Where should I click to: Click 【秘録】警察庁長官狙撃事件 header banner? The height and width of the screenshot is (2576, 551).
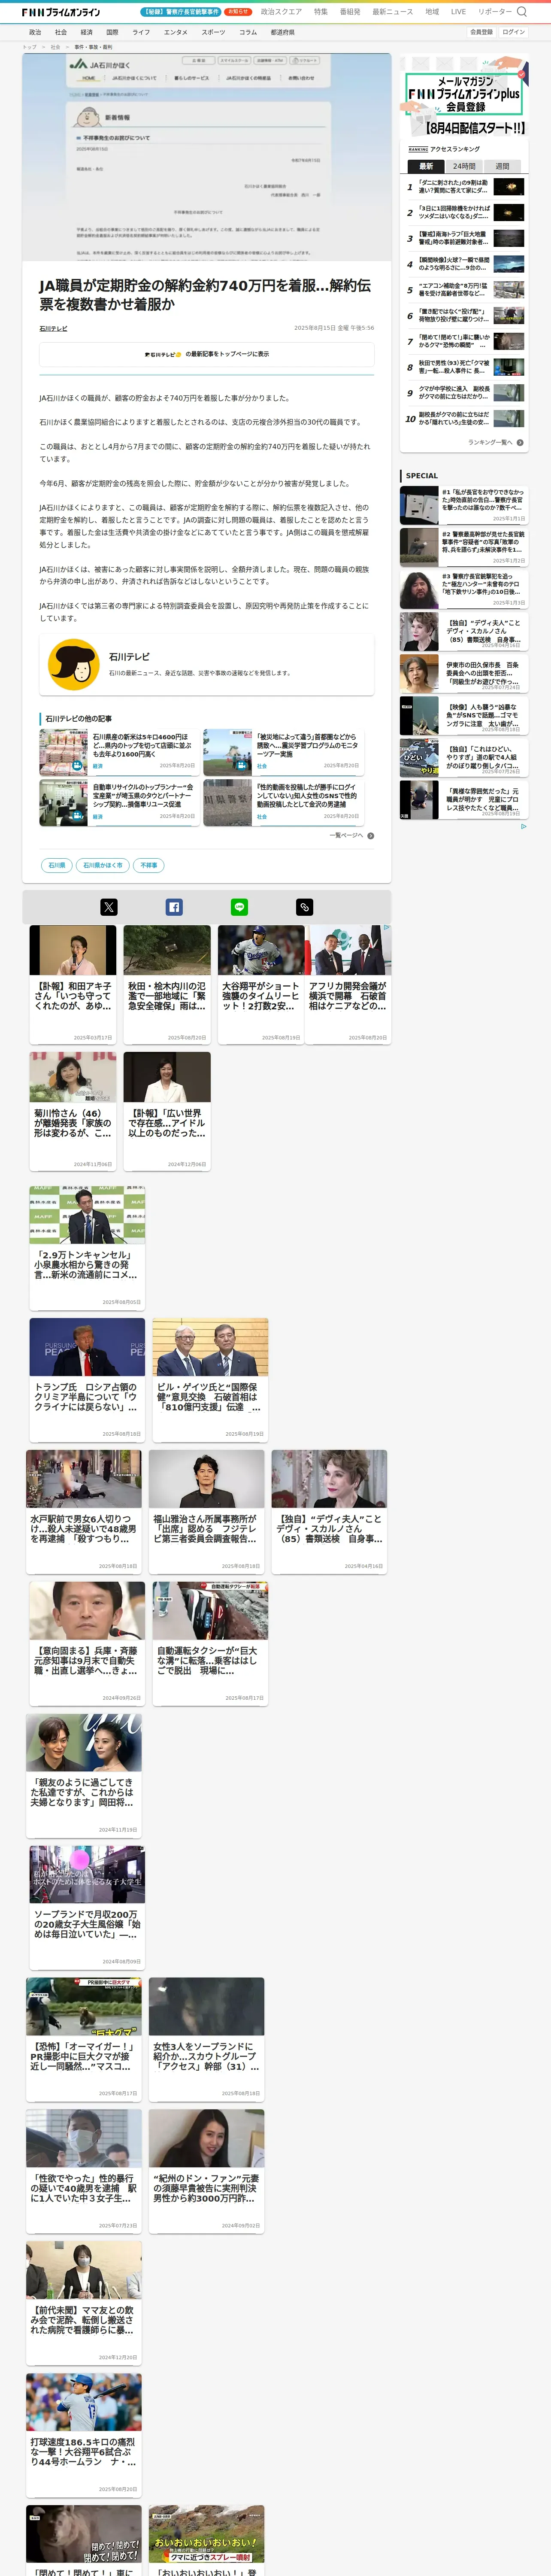pyautogui.click(x=181, y=12)
